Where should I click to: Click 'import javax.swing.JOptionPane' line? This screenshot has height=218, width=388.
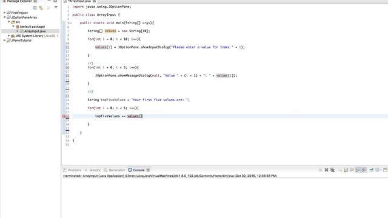point(102,7)
